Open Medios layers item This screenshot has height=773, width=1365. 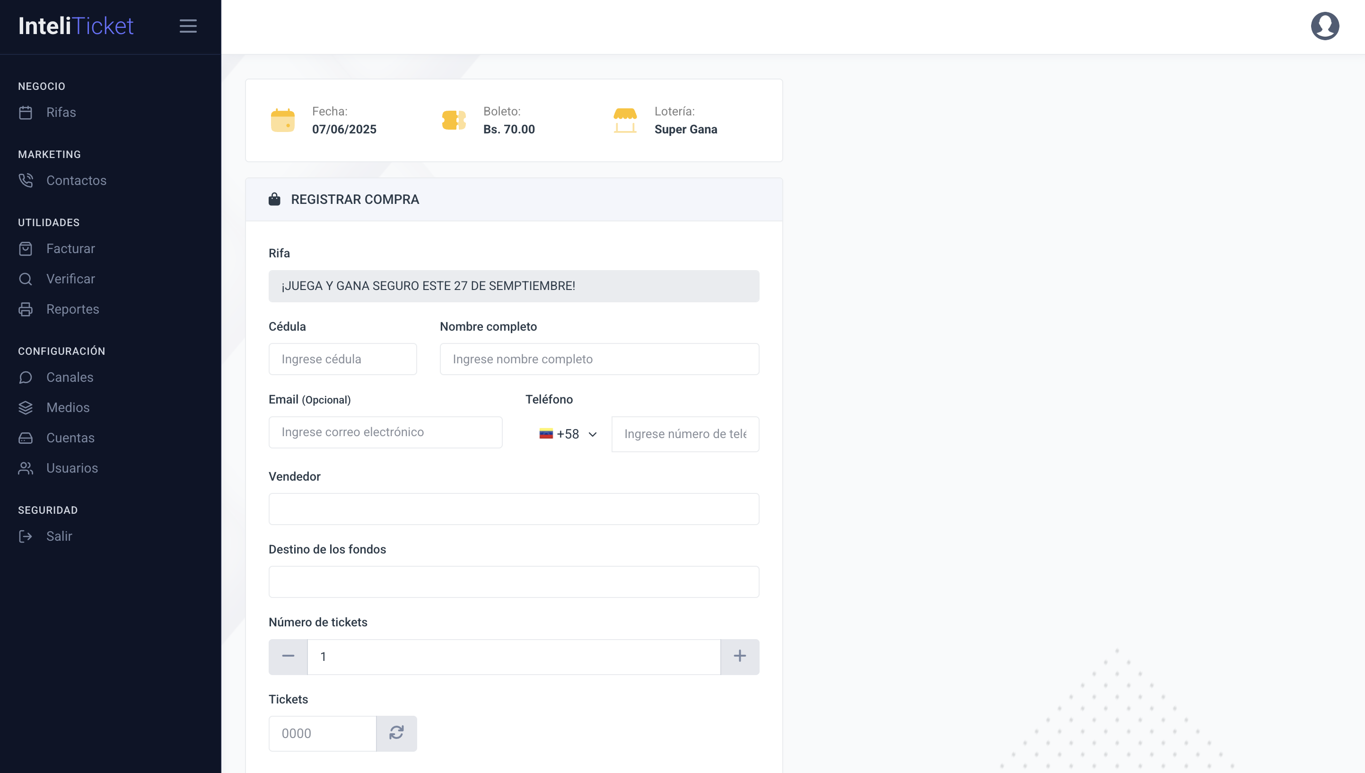tap(68, 407)
